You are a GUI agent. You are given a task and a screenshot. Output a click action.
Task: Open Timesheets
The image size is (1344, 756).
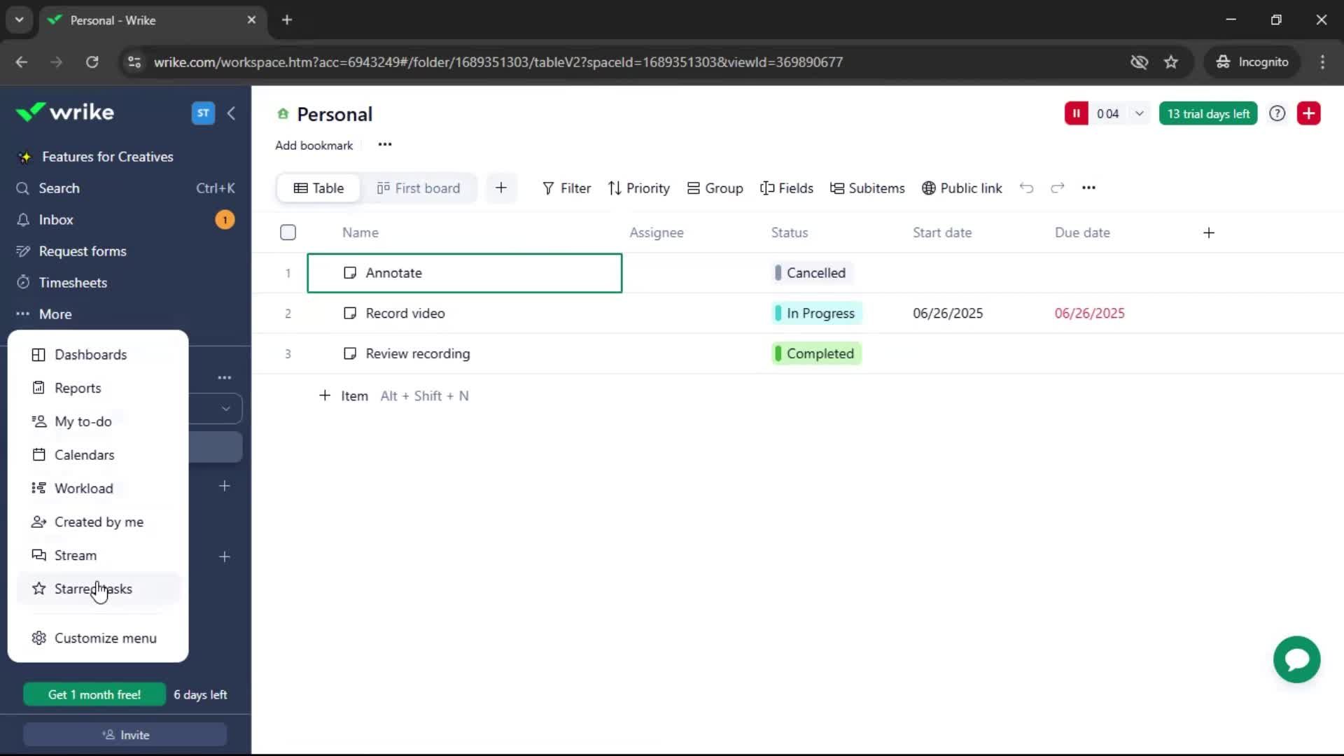pyautogui.click(x=73, y=283)
